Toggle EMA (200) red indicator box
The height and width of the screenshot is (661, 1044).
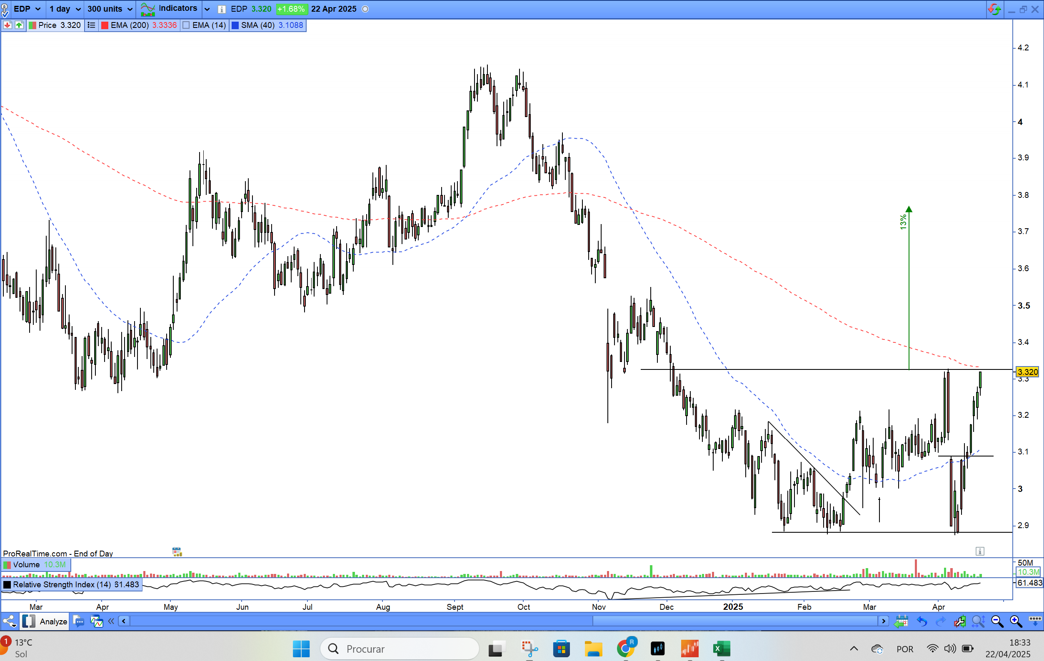pos(105,25)
